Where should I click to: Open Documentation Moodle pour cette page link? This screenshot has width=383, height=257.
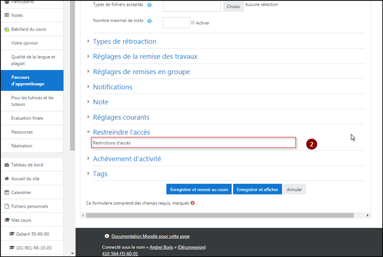tap(150, 236)
